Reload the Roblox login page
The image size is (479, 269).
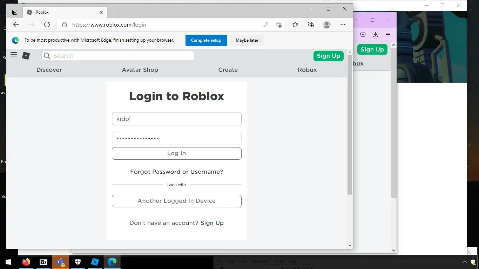click(47, 25)
